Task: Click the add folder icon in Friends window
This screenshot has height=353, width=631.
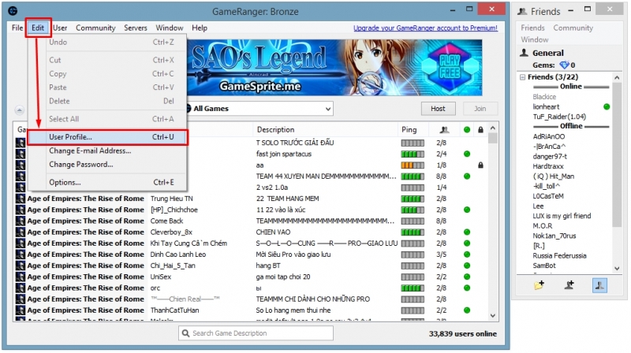Action: pyautogui.click(x=539, y=285)
